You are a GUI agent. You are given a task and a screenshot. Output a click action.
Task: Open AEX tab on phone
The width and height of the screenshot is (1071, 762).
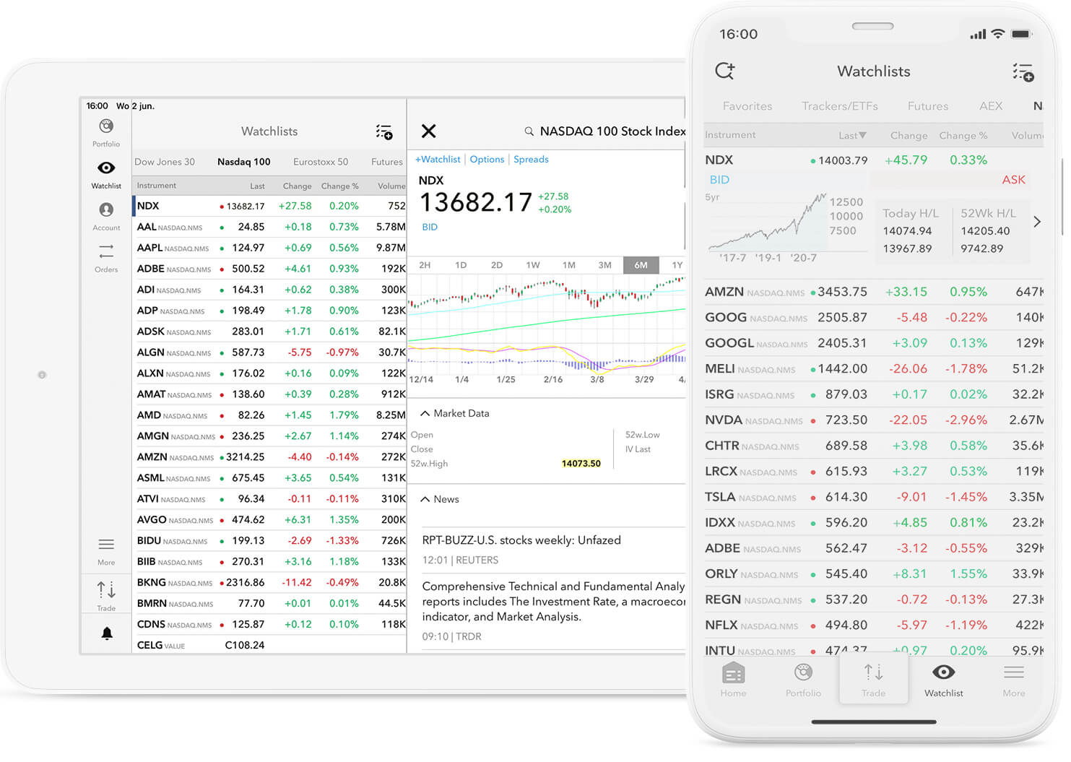coord(991,106)
